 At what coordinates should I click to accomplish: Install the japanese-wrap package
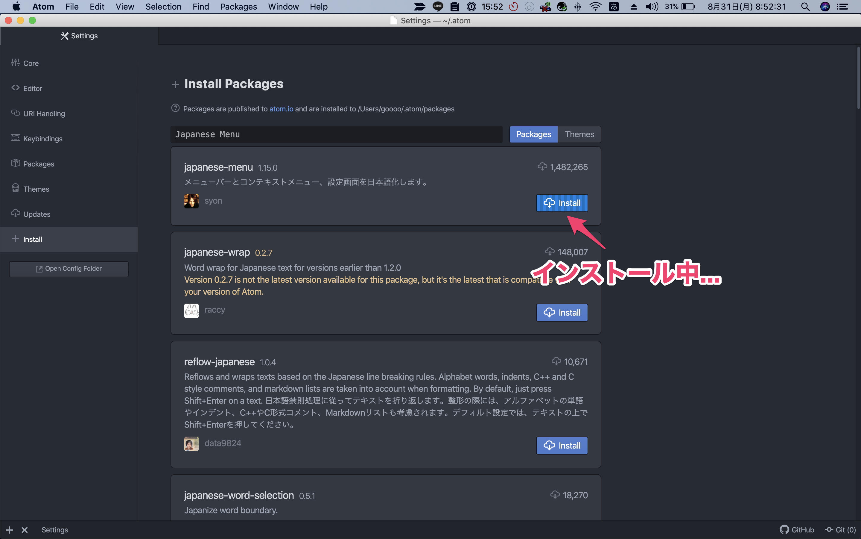click(562, 313)
